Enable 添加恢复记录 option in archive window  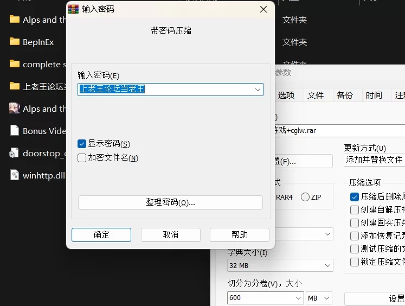pyautogui.click(x=355, y=235)
